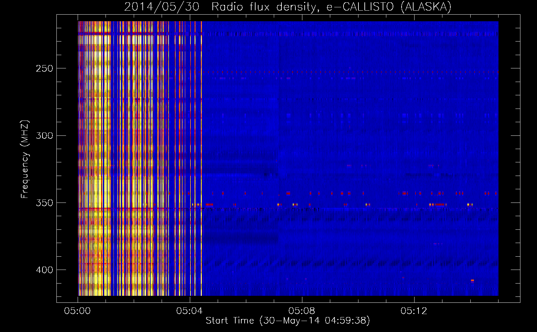Viewport: 537px width, 332px height.
Task: Select the 350 frequency tick label
Action: coord(44,203)
